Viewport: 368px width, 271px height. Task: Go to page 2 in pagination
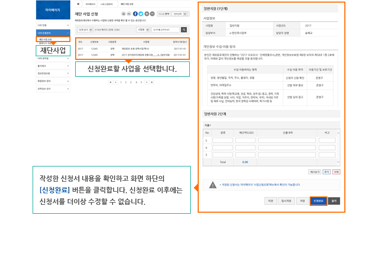point(126,82)
